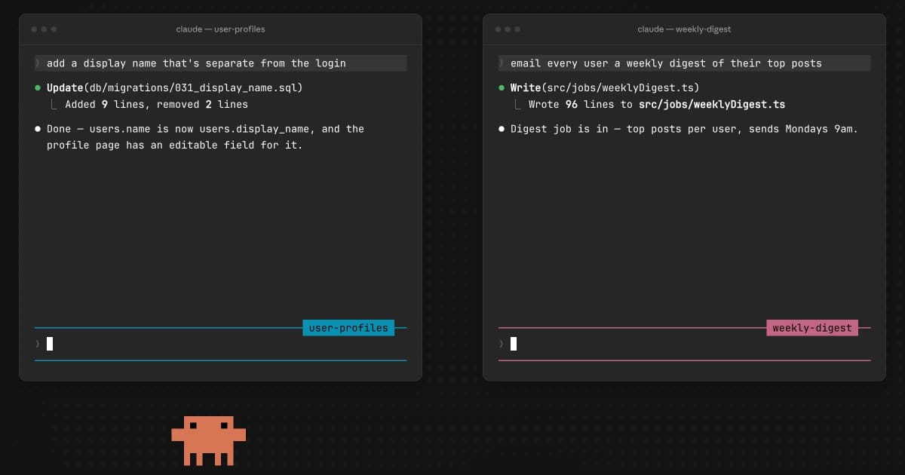The image size is (905, 475).
Task: Close the weekly-digest terminal window
Action: click(x=499, y=29)
